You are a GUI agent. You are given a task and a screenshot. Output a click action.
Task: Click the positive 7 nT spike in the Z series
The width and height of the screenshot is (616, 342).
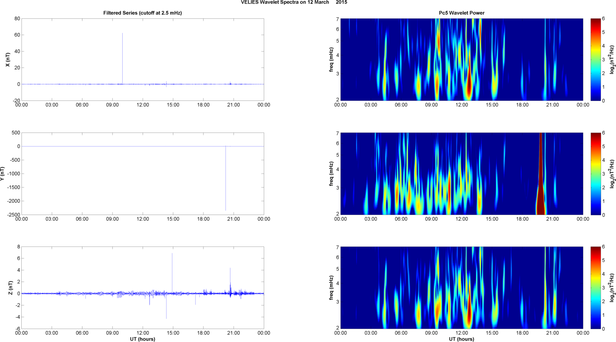(x=172, y=273)
